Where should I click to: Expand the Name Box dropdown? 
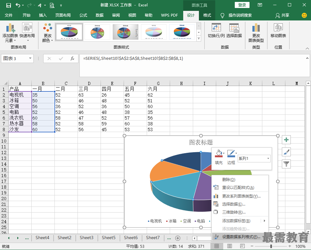(30, 59)
